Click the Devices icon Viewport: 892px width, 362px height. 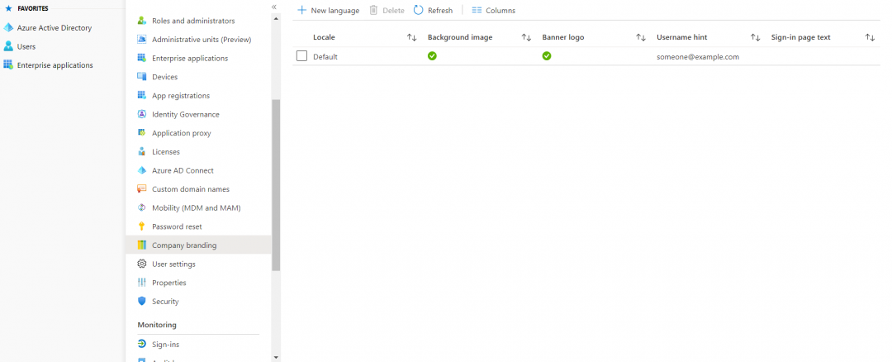(x=142, y=77)
